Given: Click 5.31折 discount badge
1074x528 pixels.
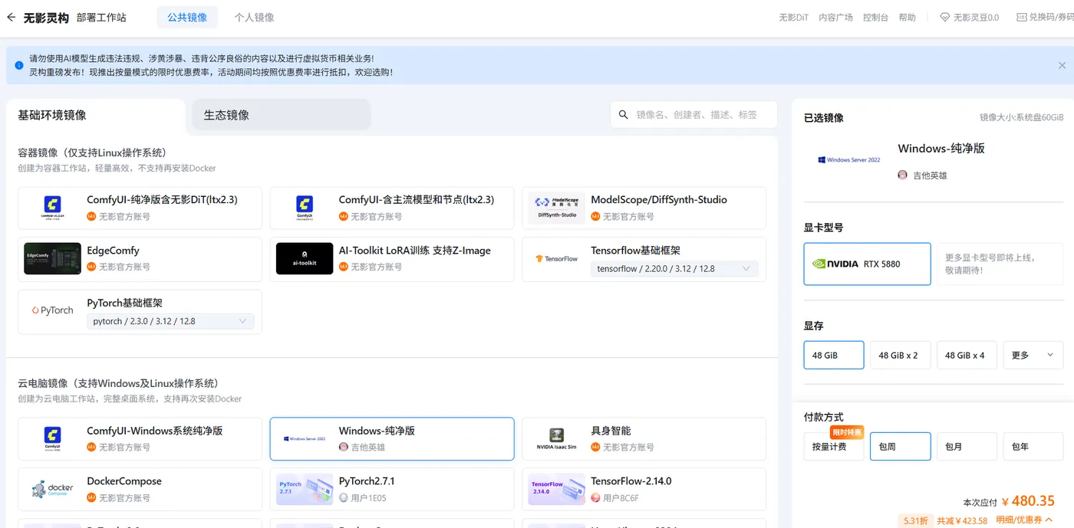Looking at the screenshot, I should [x=916, y=520].
